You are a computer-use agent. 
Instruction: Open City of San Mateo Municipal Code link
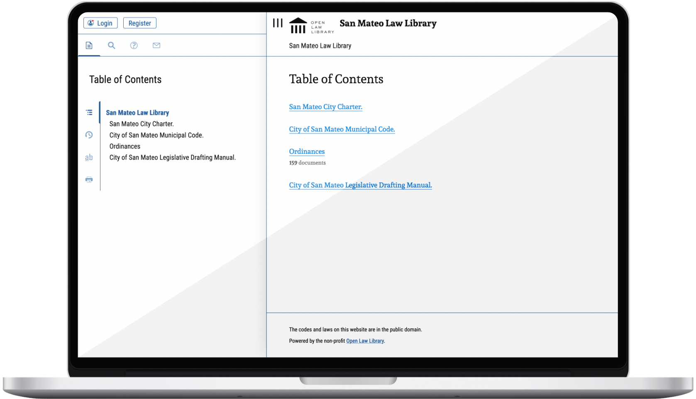[x=342, y=129]
